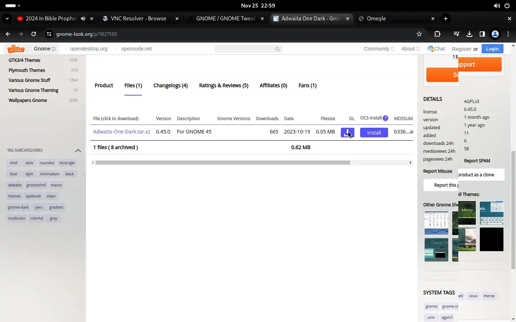This screenshot has height=322, width=516.
Task: Open the Fans (1) tab
Action: (x=307, y=86)
